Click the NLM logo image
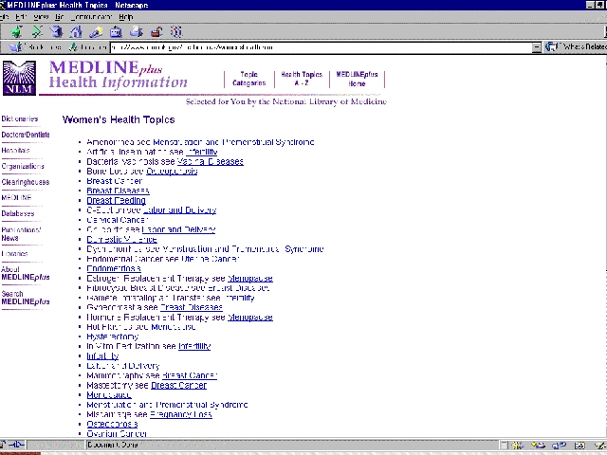 click(x=20, y=78)
